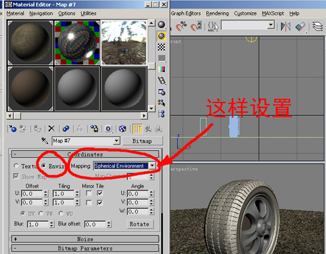This screenshot has height=254, width=326.
Task: Click the Named Selection Sets icon
Action: pyautogui.click(x=213, y=27)
